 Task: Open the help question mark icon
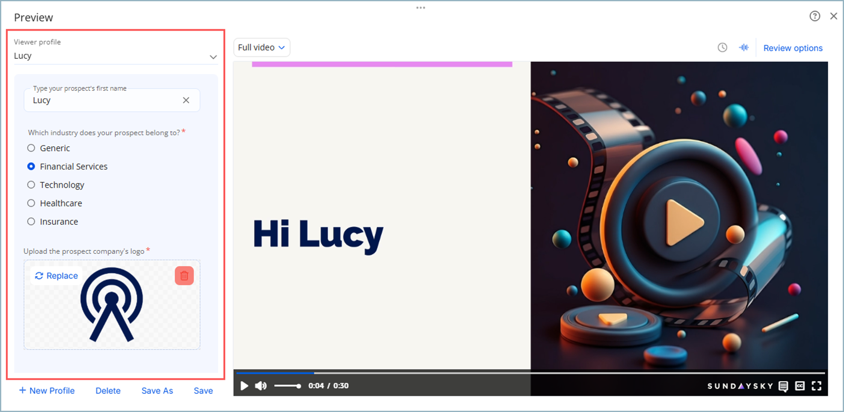(x=815, y=16)
